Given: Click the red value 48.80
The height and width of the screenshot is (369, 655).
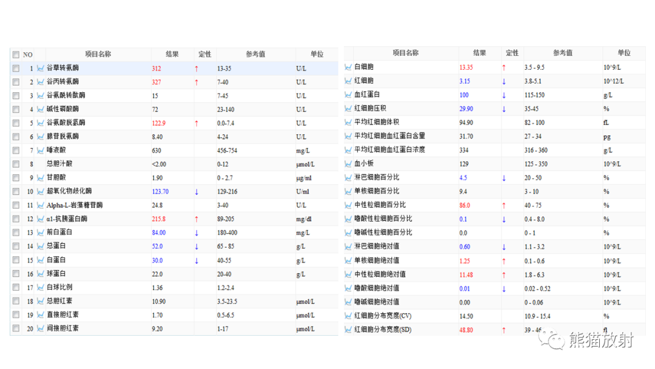Looking at the screenshot, I should point(466,330).
